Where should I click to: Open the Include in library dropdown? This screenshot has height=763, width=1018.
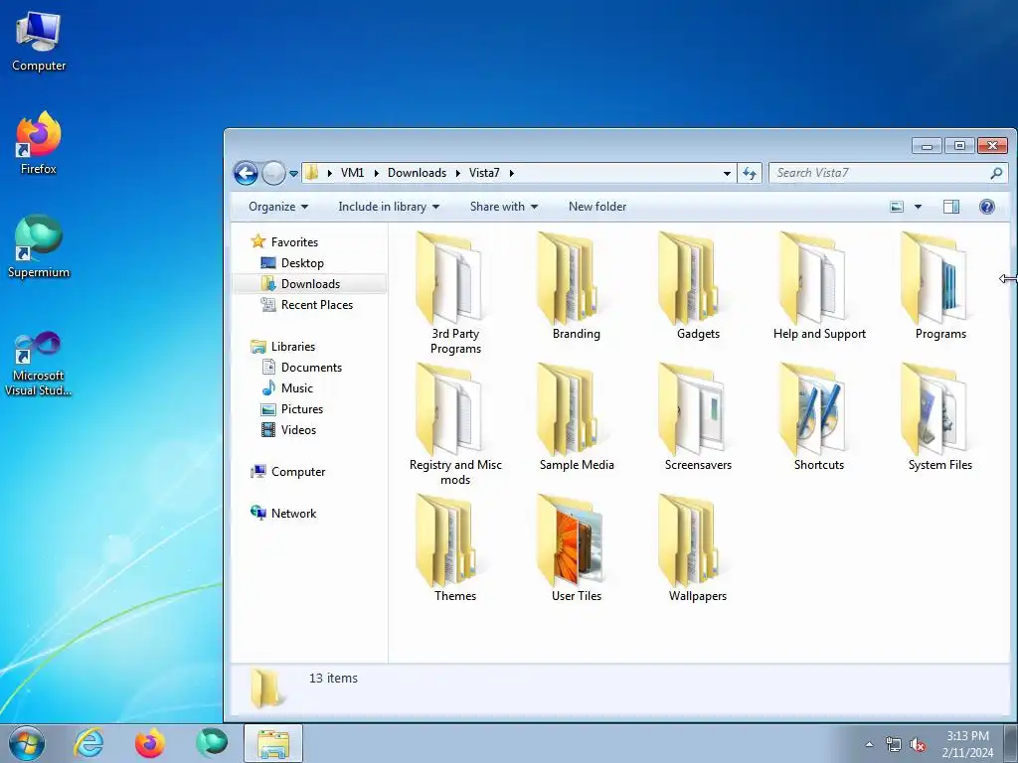pos(389,207)
